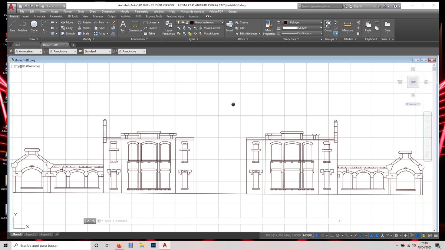Toggle hardware acceleration blue circle icon
The image size is (445, 250).
coord(418,235)
